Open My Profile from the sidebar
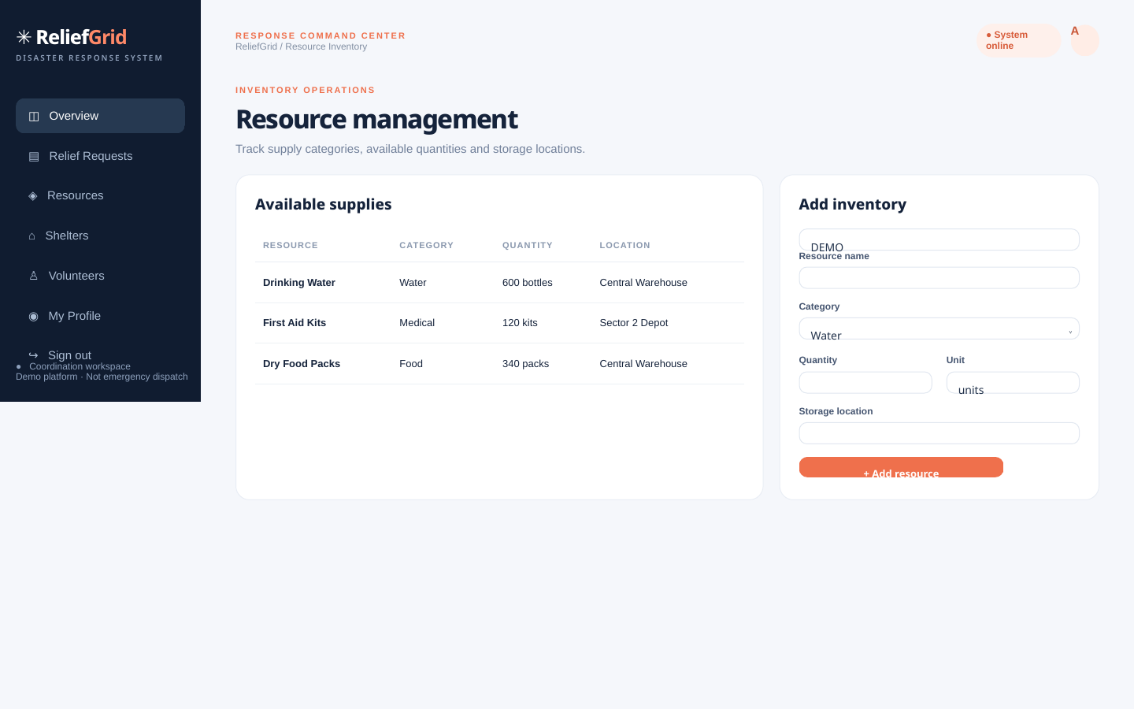Image resolution: width=1134 pixels, height=709 pixels. pyautogui.click(x=100, y=316)
